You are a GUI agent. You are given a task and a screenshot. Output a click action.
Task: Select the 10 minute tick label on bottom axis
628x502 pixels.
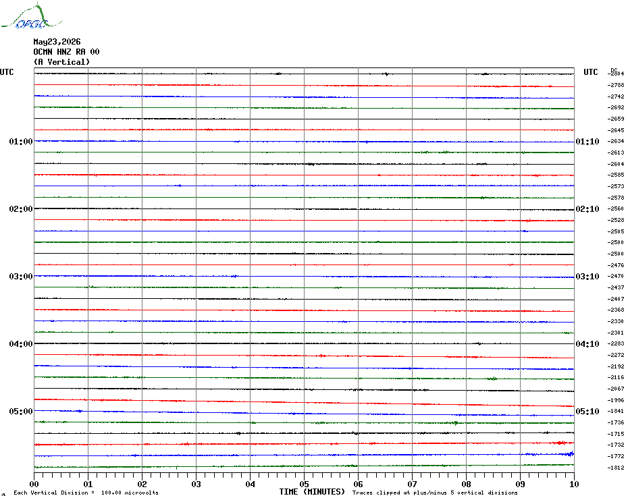coord(574,484)
